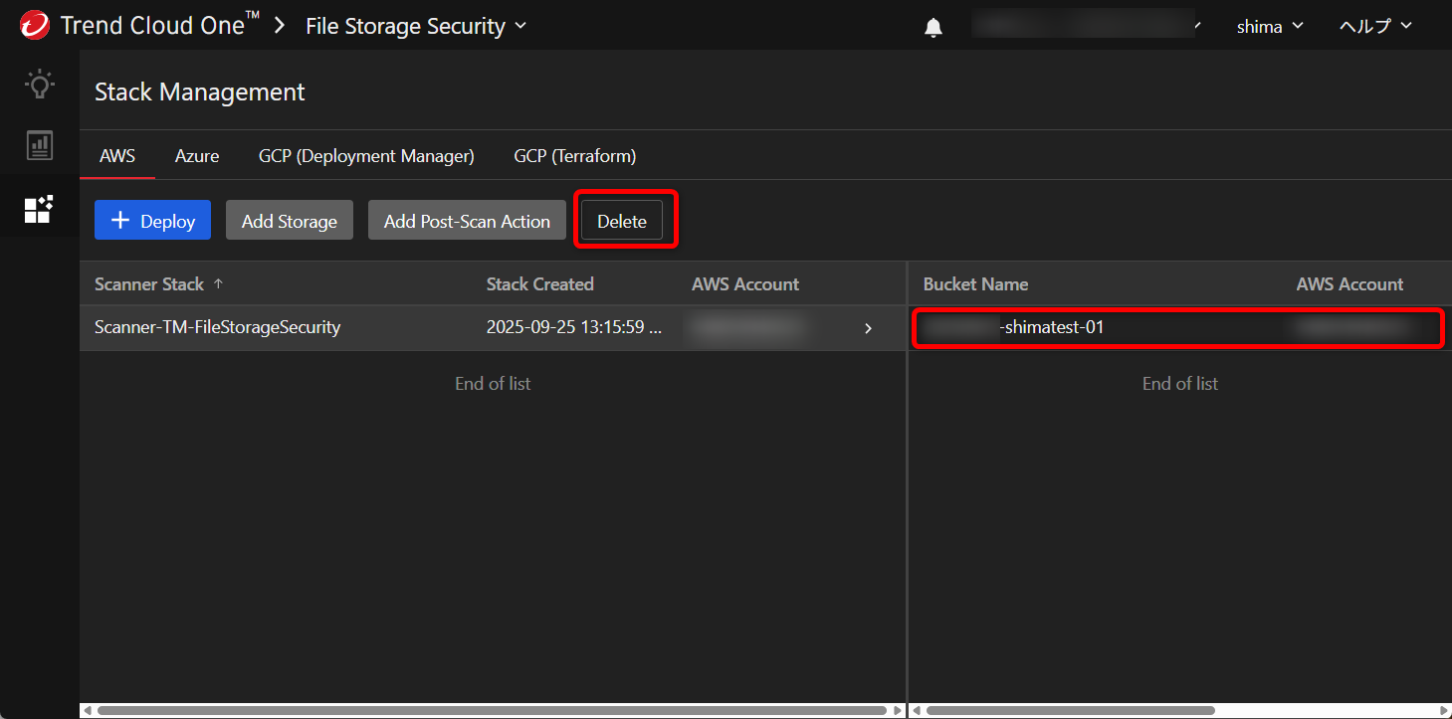
Task: Open the lightbulb insights sidebar icon
Action: pyautogui.click(x=39, y=84)
